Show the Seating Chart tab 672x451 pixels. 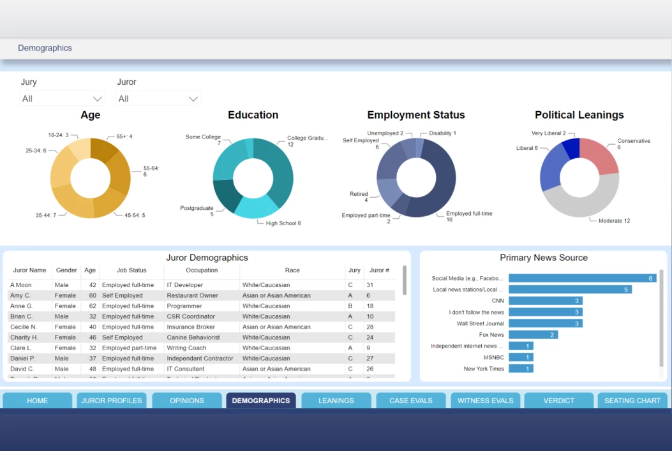(632, 401)
